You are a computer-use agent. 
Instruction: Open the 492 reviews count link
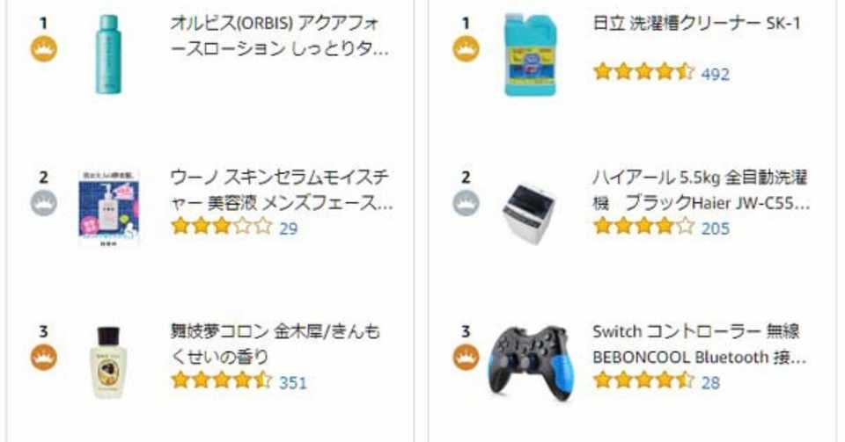(715, 74)
